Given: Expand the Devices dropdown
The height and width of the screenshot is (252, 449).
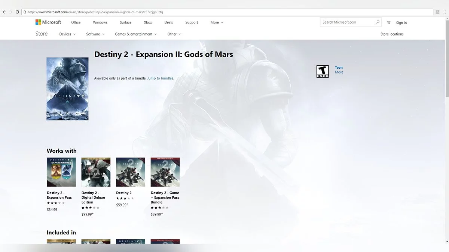Looking at the screenshot, I should pyautogui.click(x=67, y=34).
